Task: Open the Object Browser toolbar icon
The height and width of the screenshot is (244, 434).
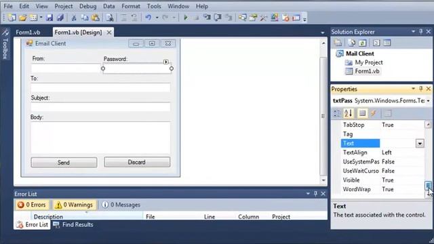Action: tap(274, 18)
